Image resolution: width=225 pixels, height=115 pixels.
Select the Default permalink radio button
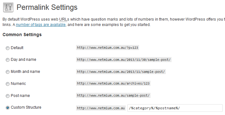point(8,48)
